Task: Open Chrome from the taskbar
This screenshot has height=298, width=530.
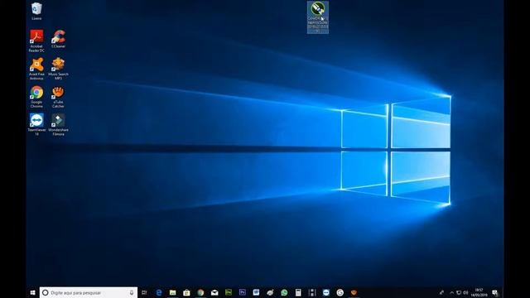Action: tap(200, 292)
